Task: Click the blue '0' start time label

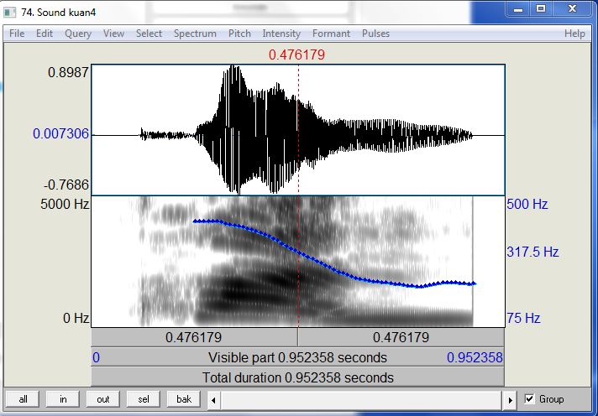Action: [x=96, y=357]
